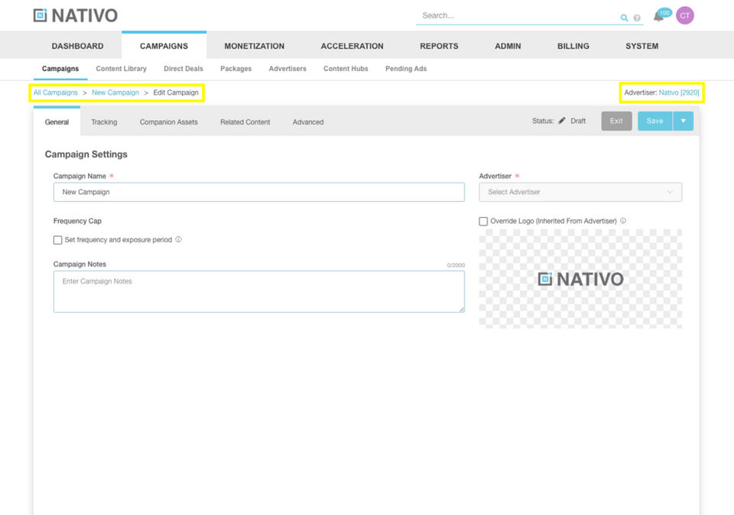Click the Frequency Cap label

77,221
